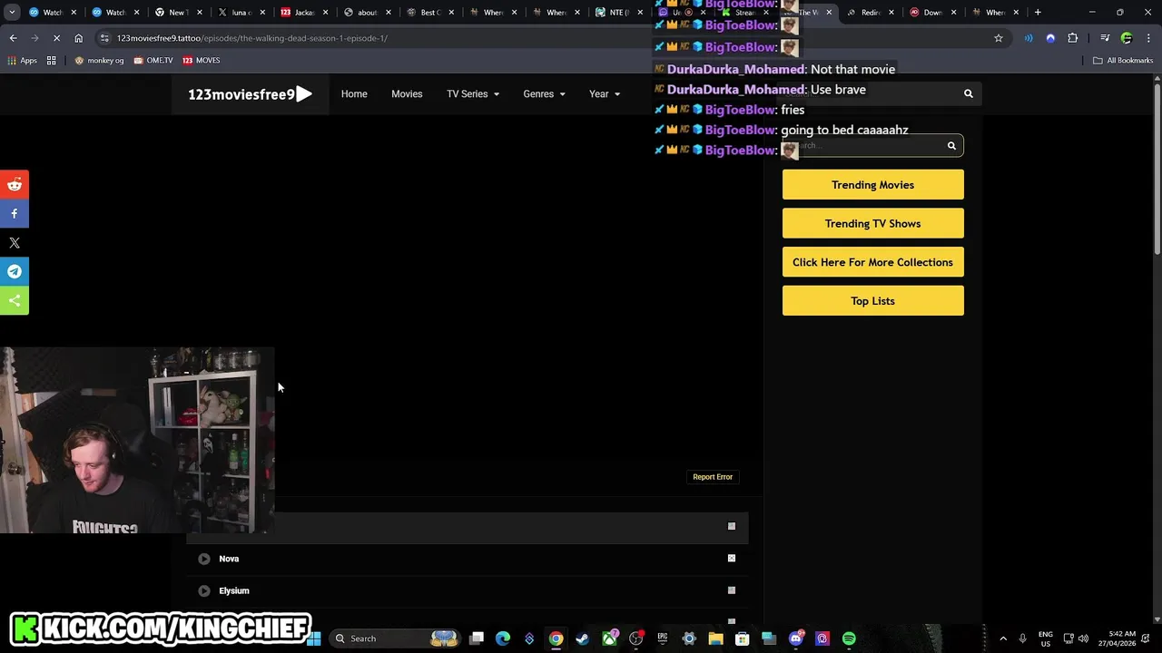Screen dimensions: 1162x653
Task: Open File Explorer from the taskbar
Action: 715,638
